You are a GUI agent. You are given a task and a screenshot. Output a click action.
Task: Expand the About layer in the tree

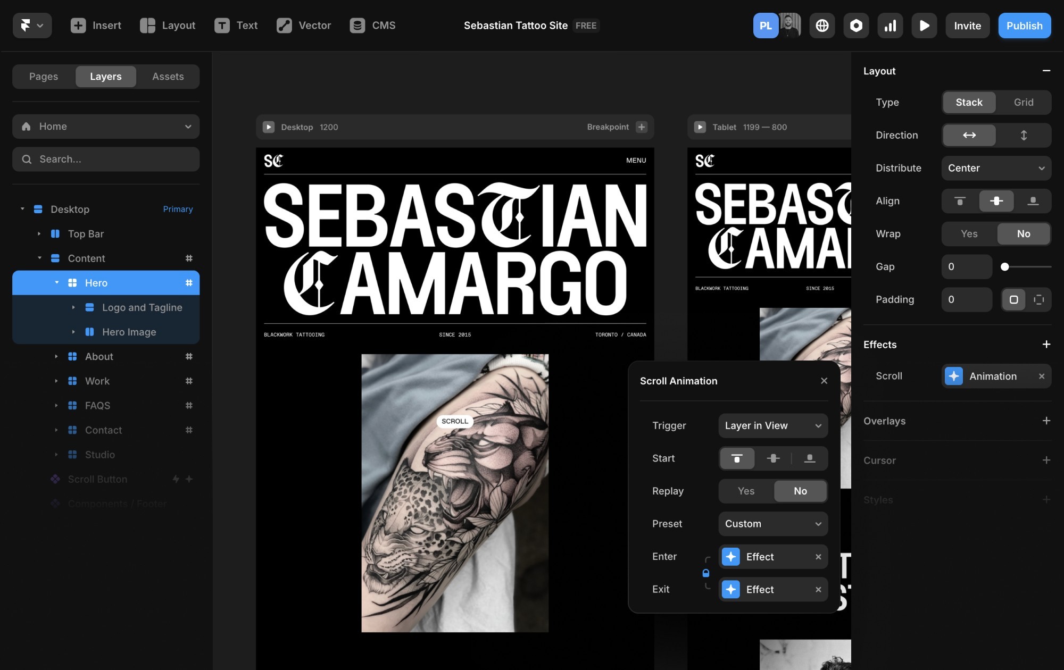56,357
